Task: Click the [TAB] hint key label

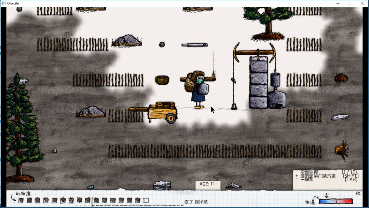Action: pyautogui.click(x=351, y=180)
